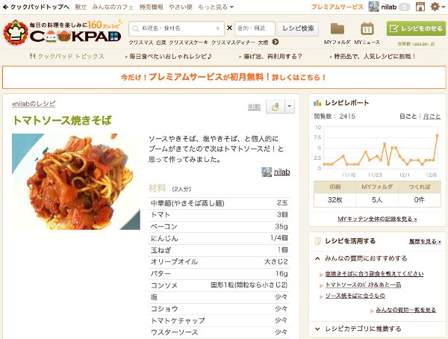Open MYキッチン全体の記録を見る link
This screenshot has width=448, height=339.
[x=377, y=219]
